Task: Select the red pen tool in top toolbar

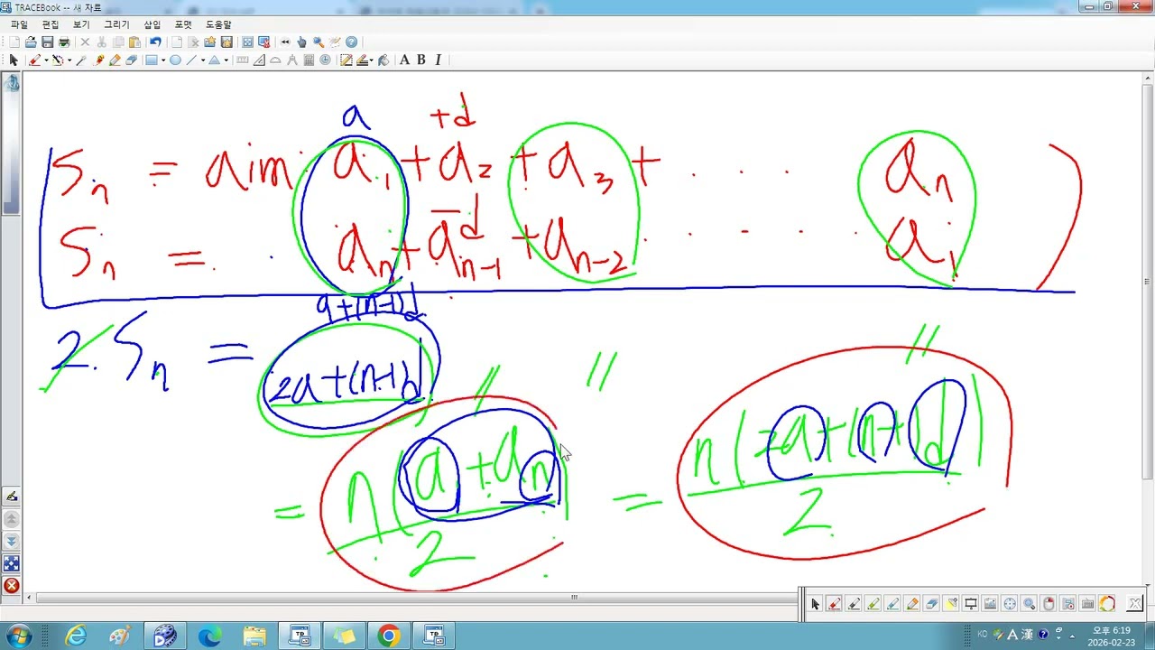Action: pos(34,60)
